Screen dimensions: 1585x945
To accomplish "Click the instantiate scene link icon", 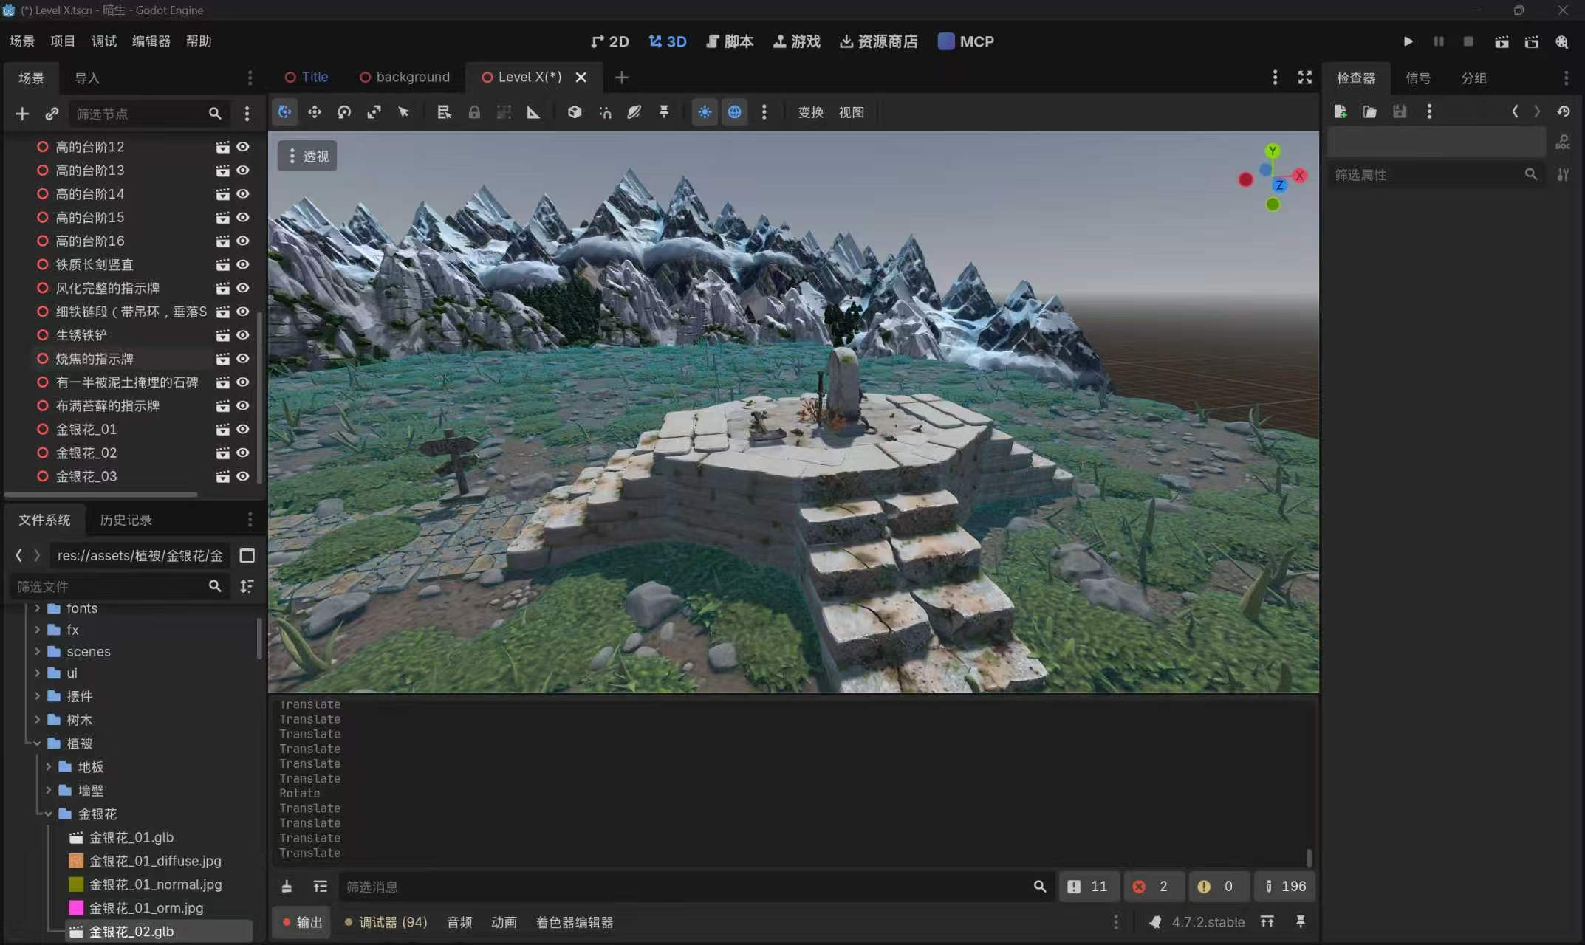I will point(52,114).
